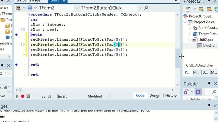The height and width of the screenshot is (122, 218).
Task: Expand the Build Conf... node
Action: [x=190, y=28]
